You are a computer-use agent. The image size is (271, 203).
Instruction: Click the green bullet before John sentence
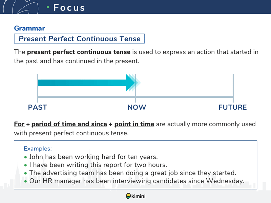click(26, 157)
